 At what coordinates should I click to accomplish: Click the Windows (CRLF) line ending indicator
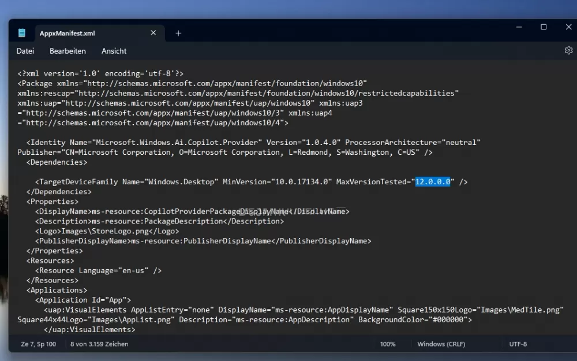pos(441,344)
